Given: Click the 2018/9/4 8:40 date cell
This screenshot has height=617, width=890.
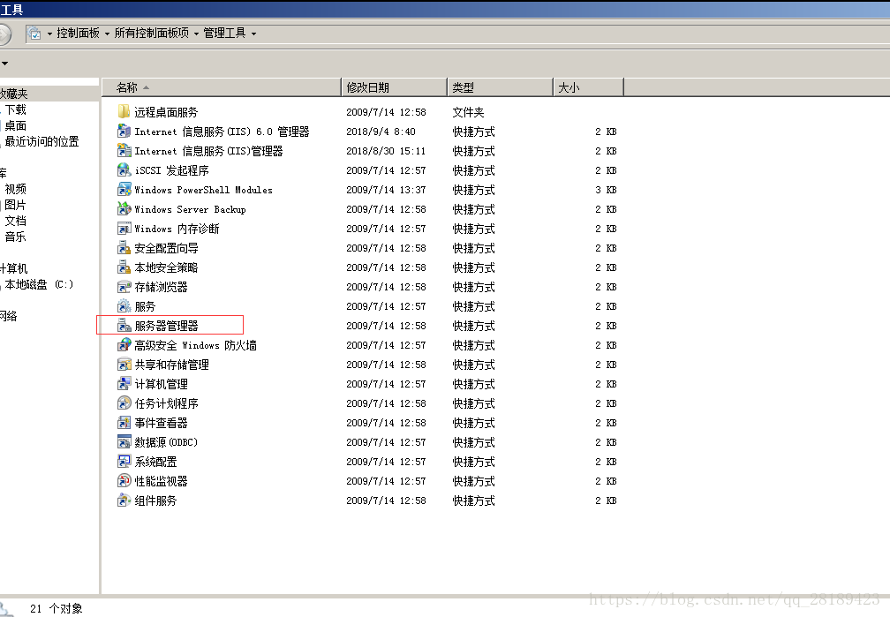Looking at the screenshot, I should [381, 132].
